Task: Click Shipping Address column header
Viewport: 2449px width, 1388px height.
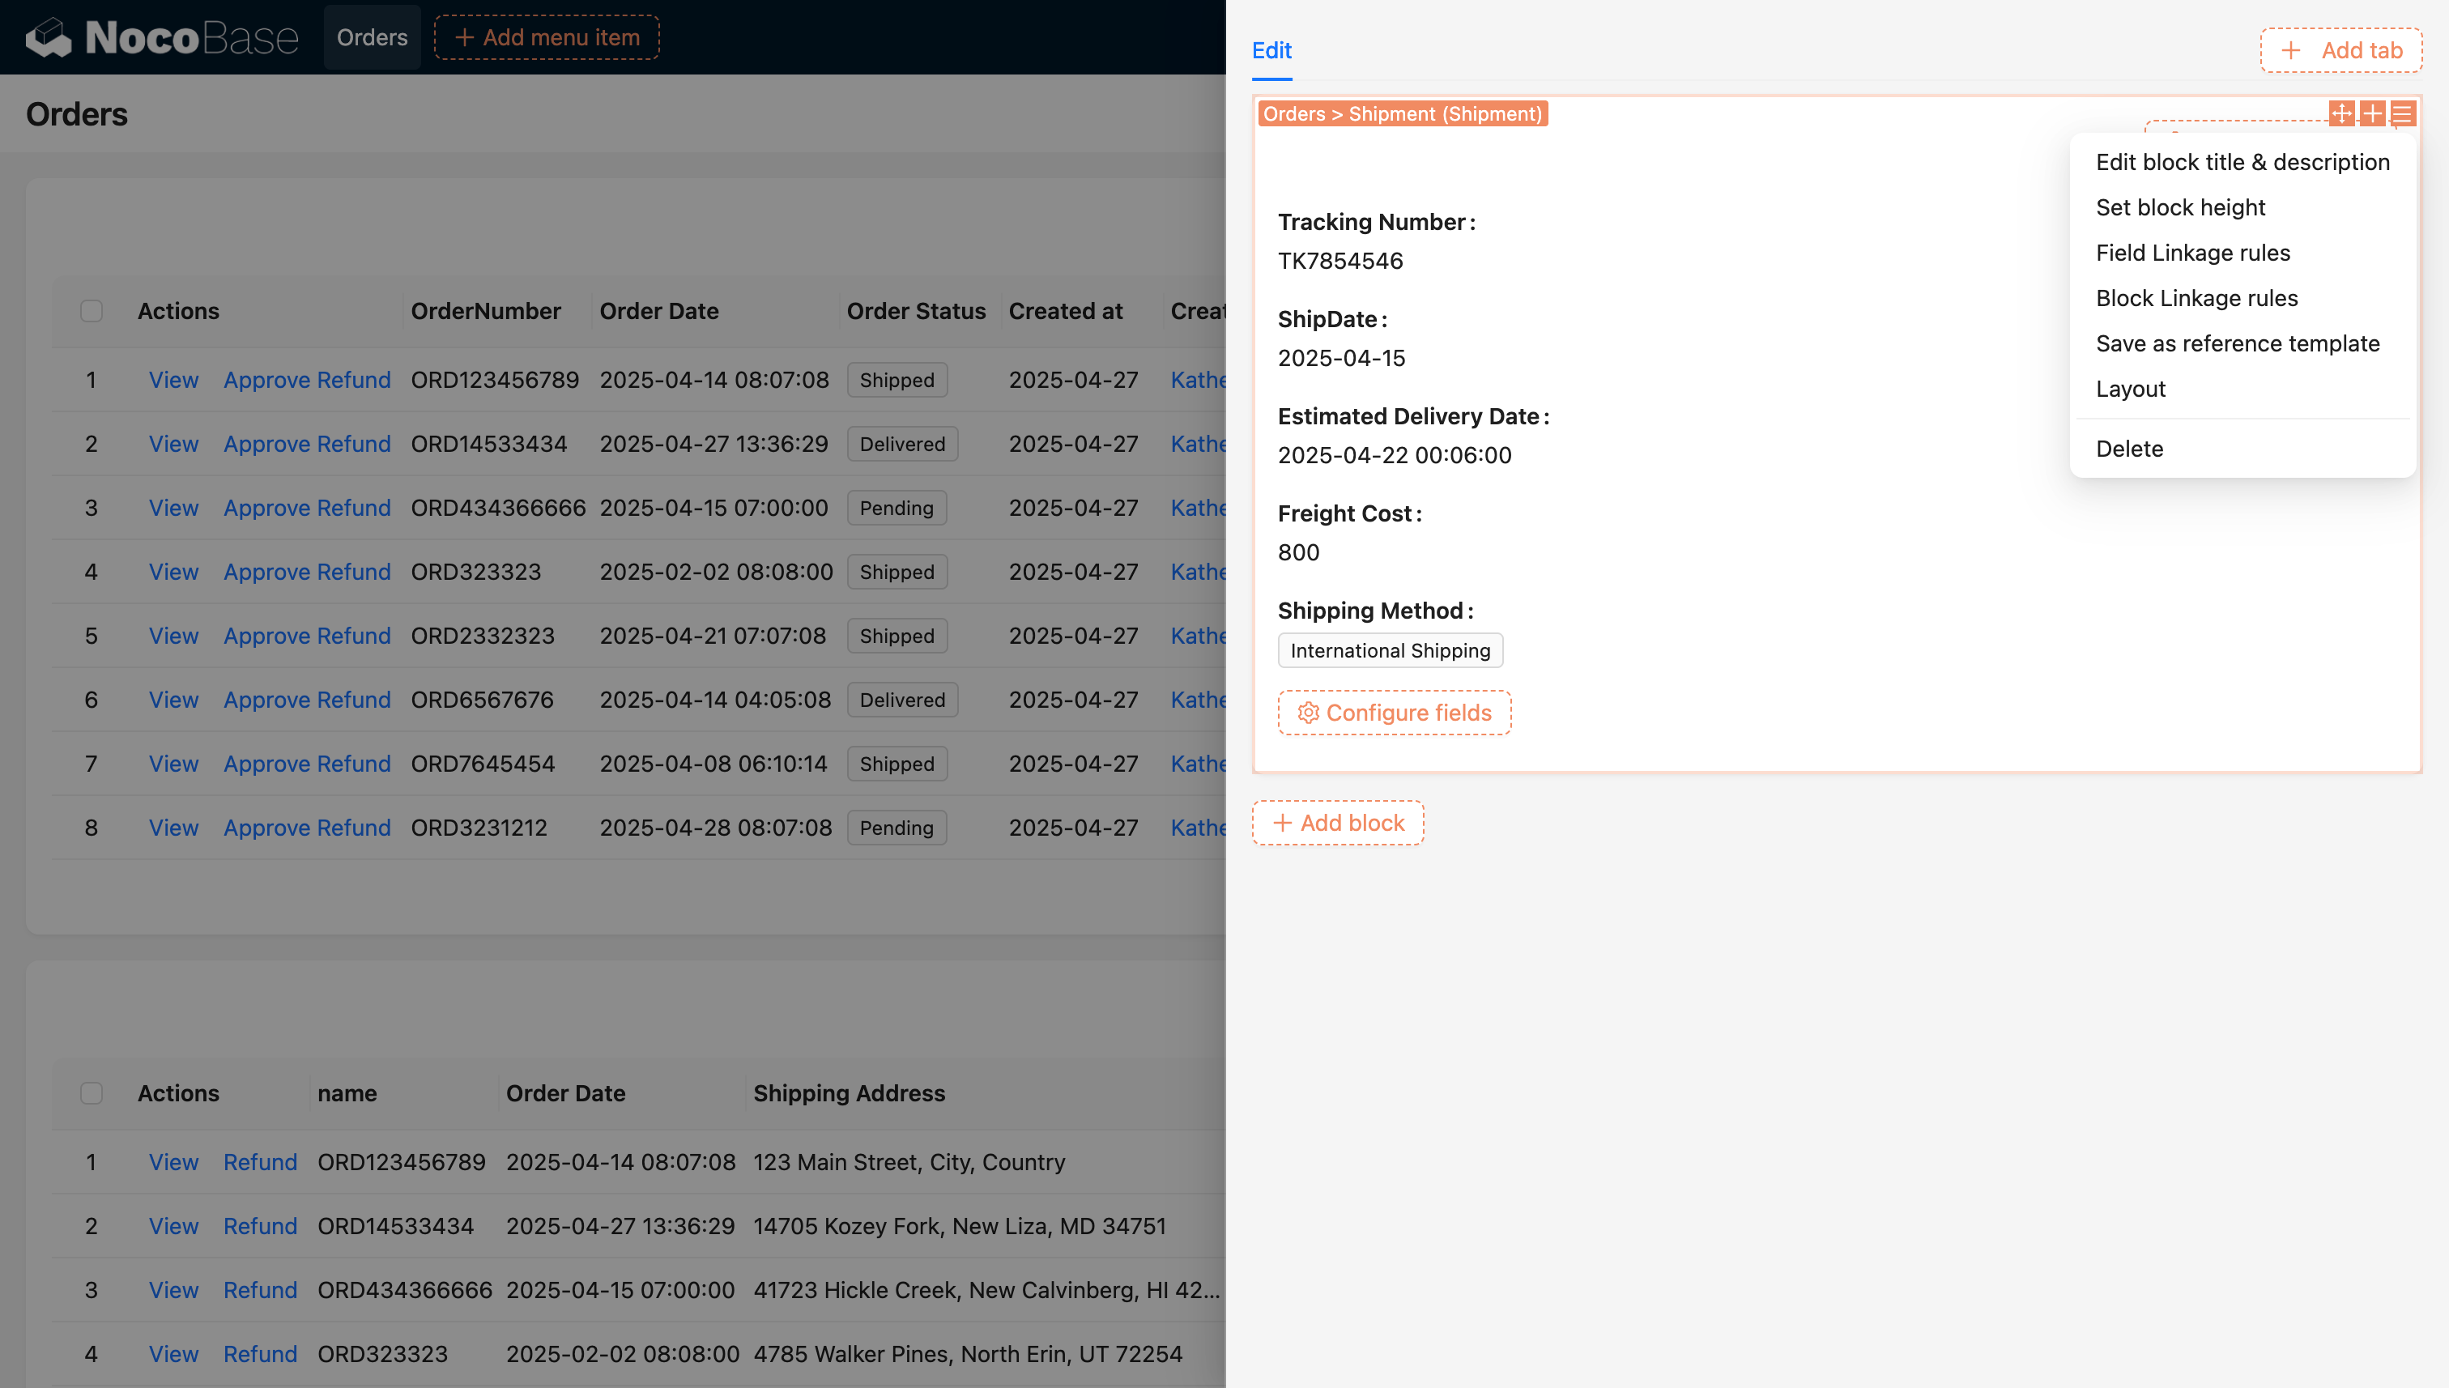Action: 849,1093
